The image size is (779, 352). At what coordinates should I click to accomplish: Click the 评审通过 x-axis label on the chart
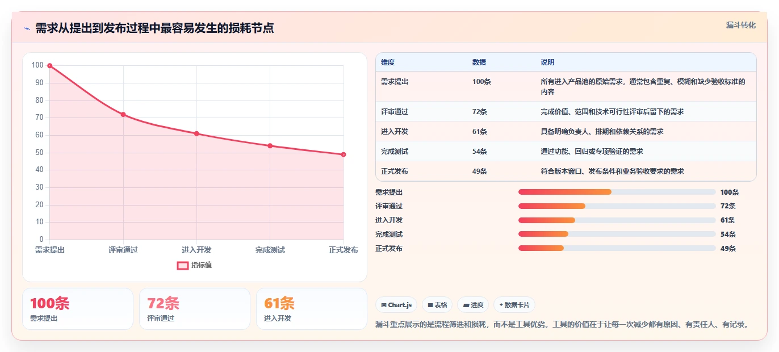(123, 250)
